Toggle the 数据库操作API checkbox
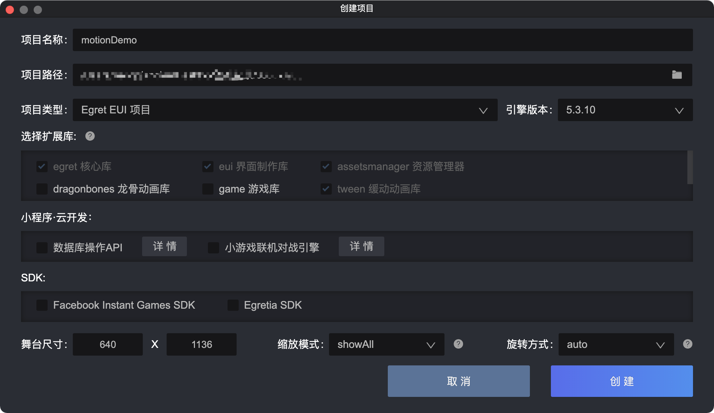Screen dimensions: 714x413 point(42,247)
